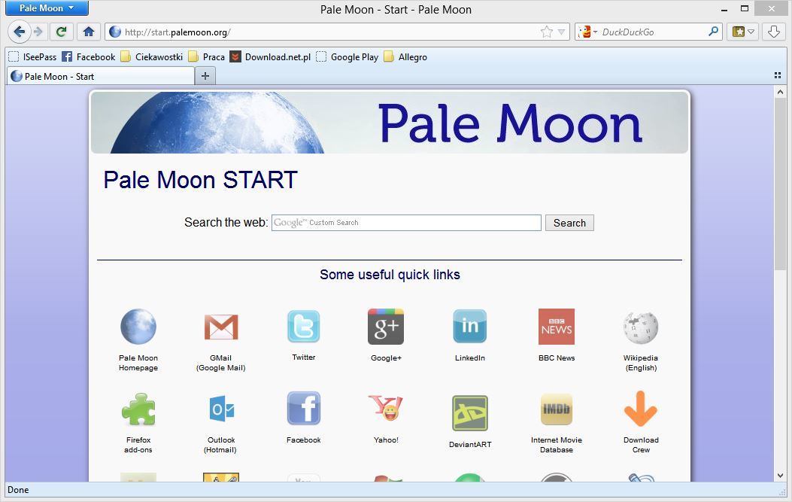This screenshot has width=792, height=502.
Task: Click the Pale Moon banner image
Action: coord(390,123)
